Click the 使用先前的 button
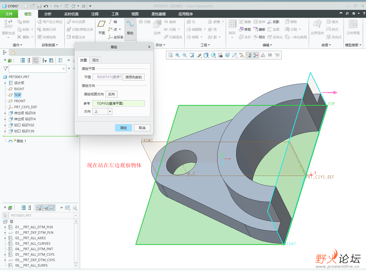Screen dimensions: 366x271 coord(134,77)
